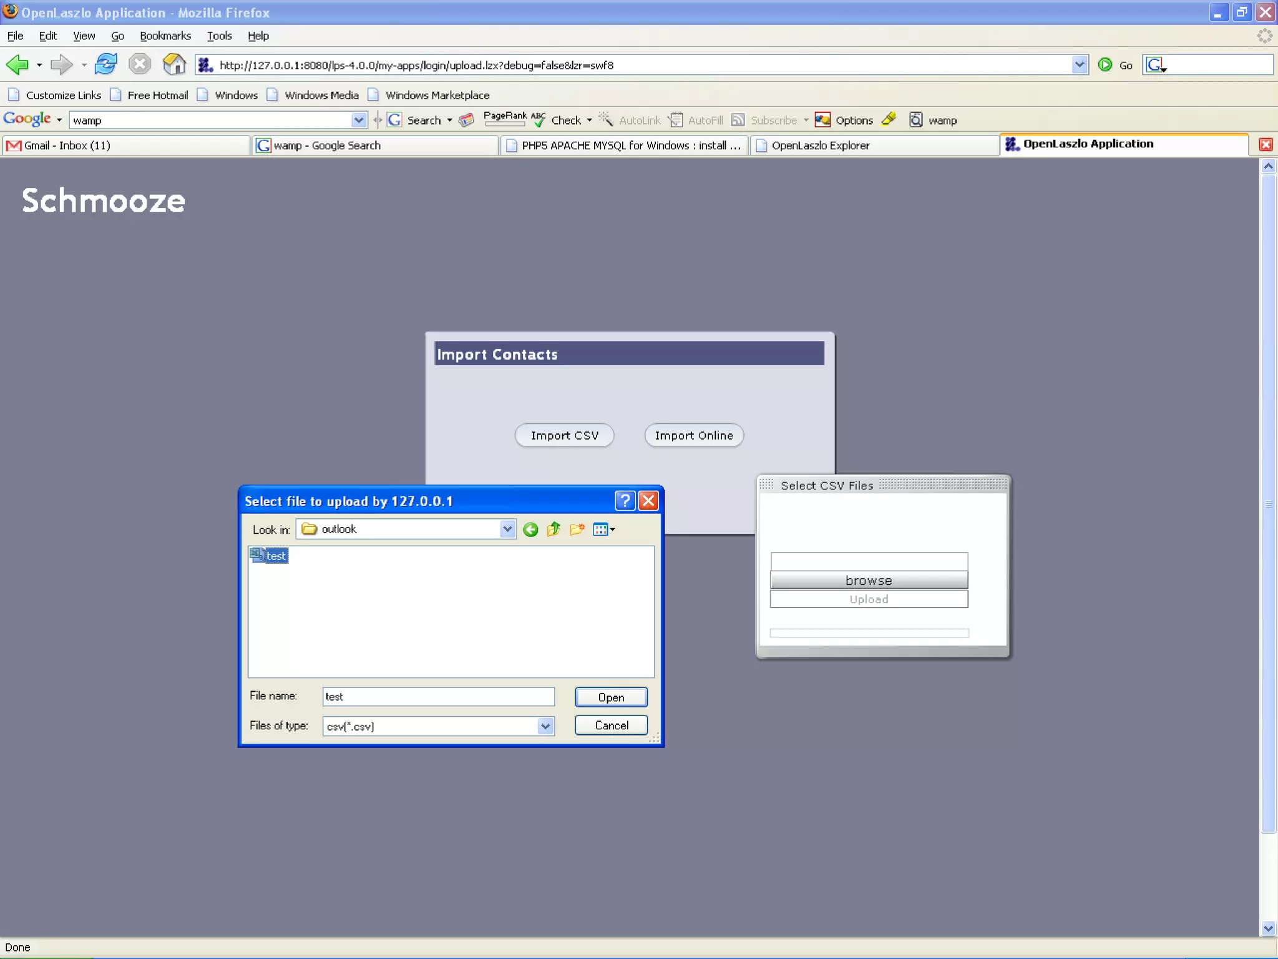Open the address bar URL history dropdown
The image size is (1278, 959).
pyautogui.click(x=1080, y=64)
